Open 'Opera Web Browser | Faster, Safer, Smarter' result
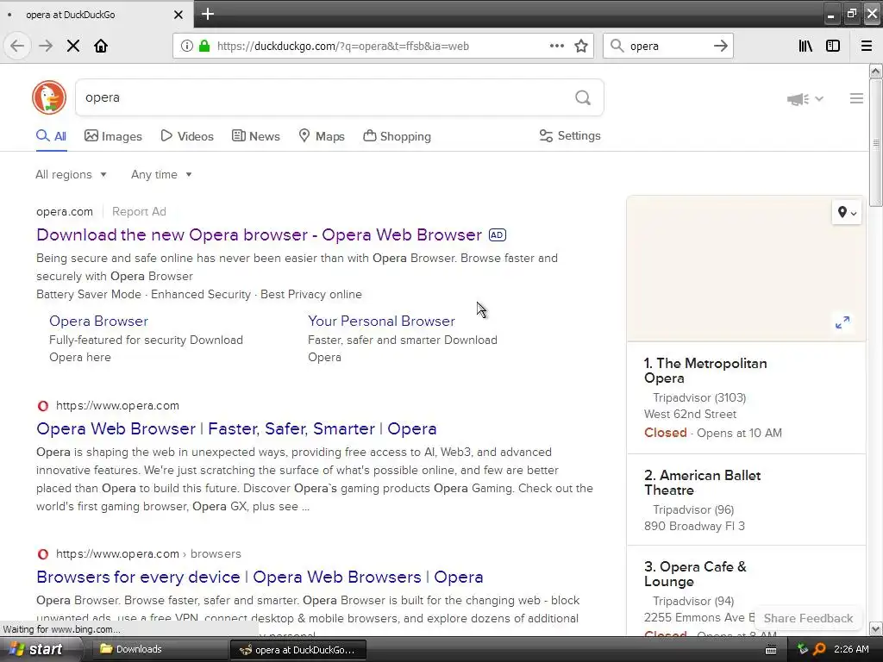This screenshot has height=662, width=883. (236, 429)
